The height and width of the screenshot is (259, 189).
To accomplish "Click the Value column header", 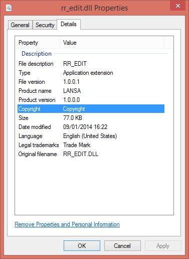I will pos(112,43).
